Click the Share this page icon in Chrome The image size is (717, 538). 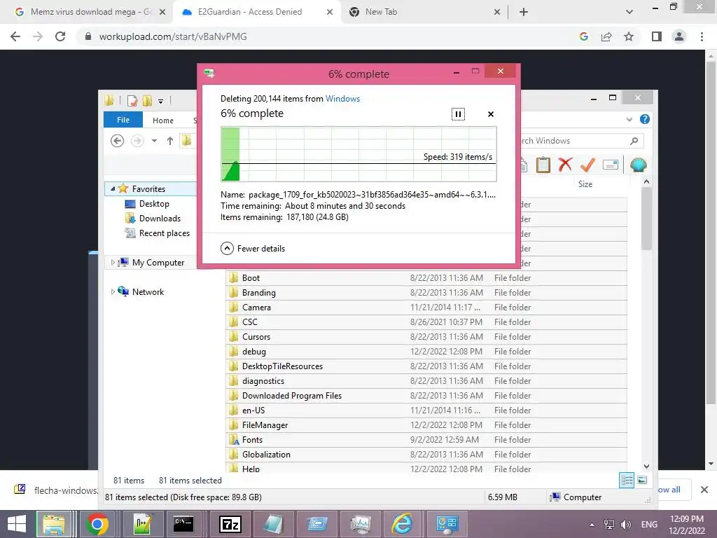click(x=606, y=36)
